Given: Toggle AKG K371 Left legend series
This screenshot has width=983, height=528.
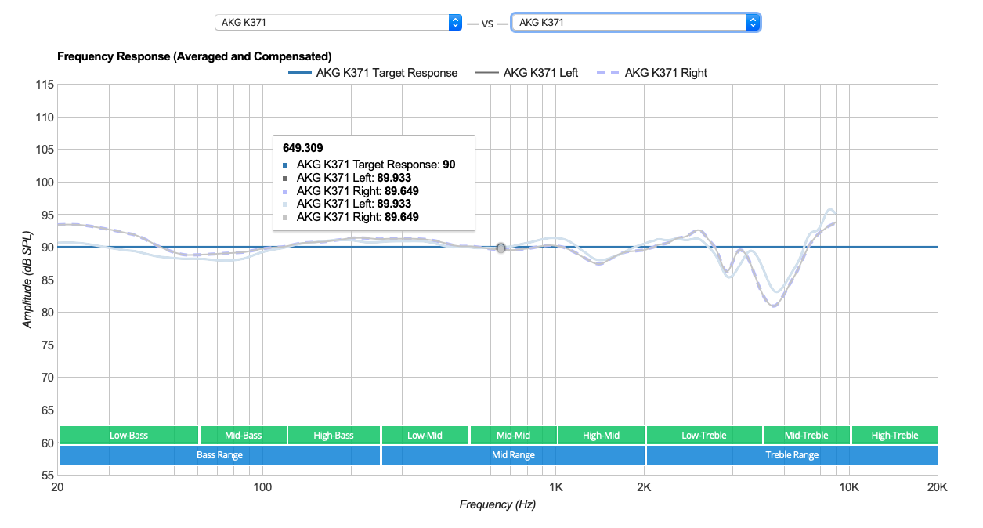Looking at the screenshot, I should (526, 73).
